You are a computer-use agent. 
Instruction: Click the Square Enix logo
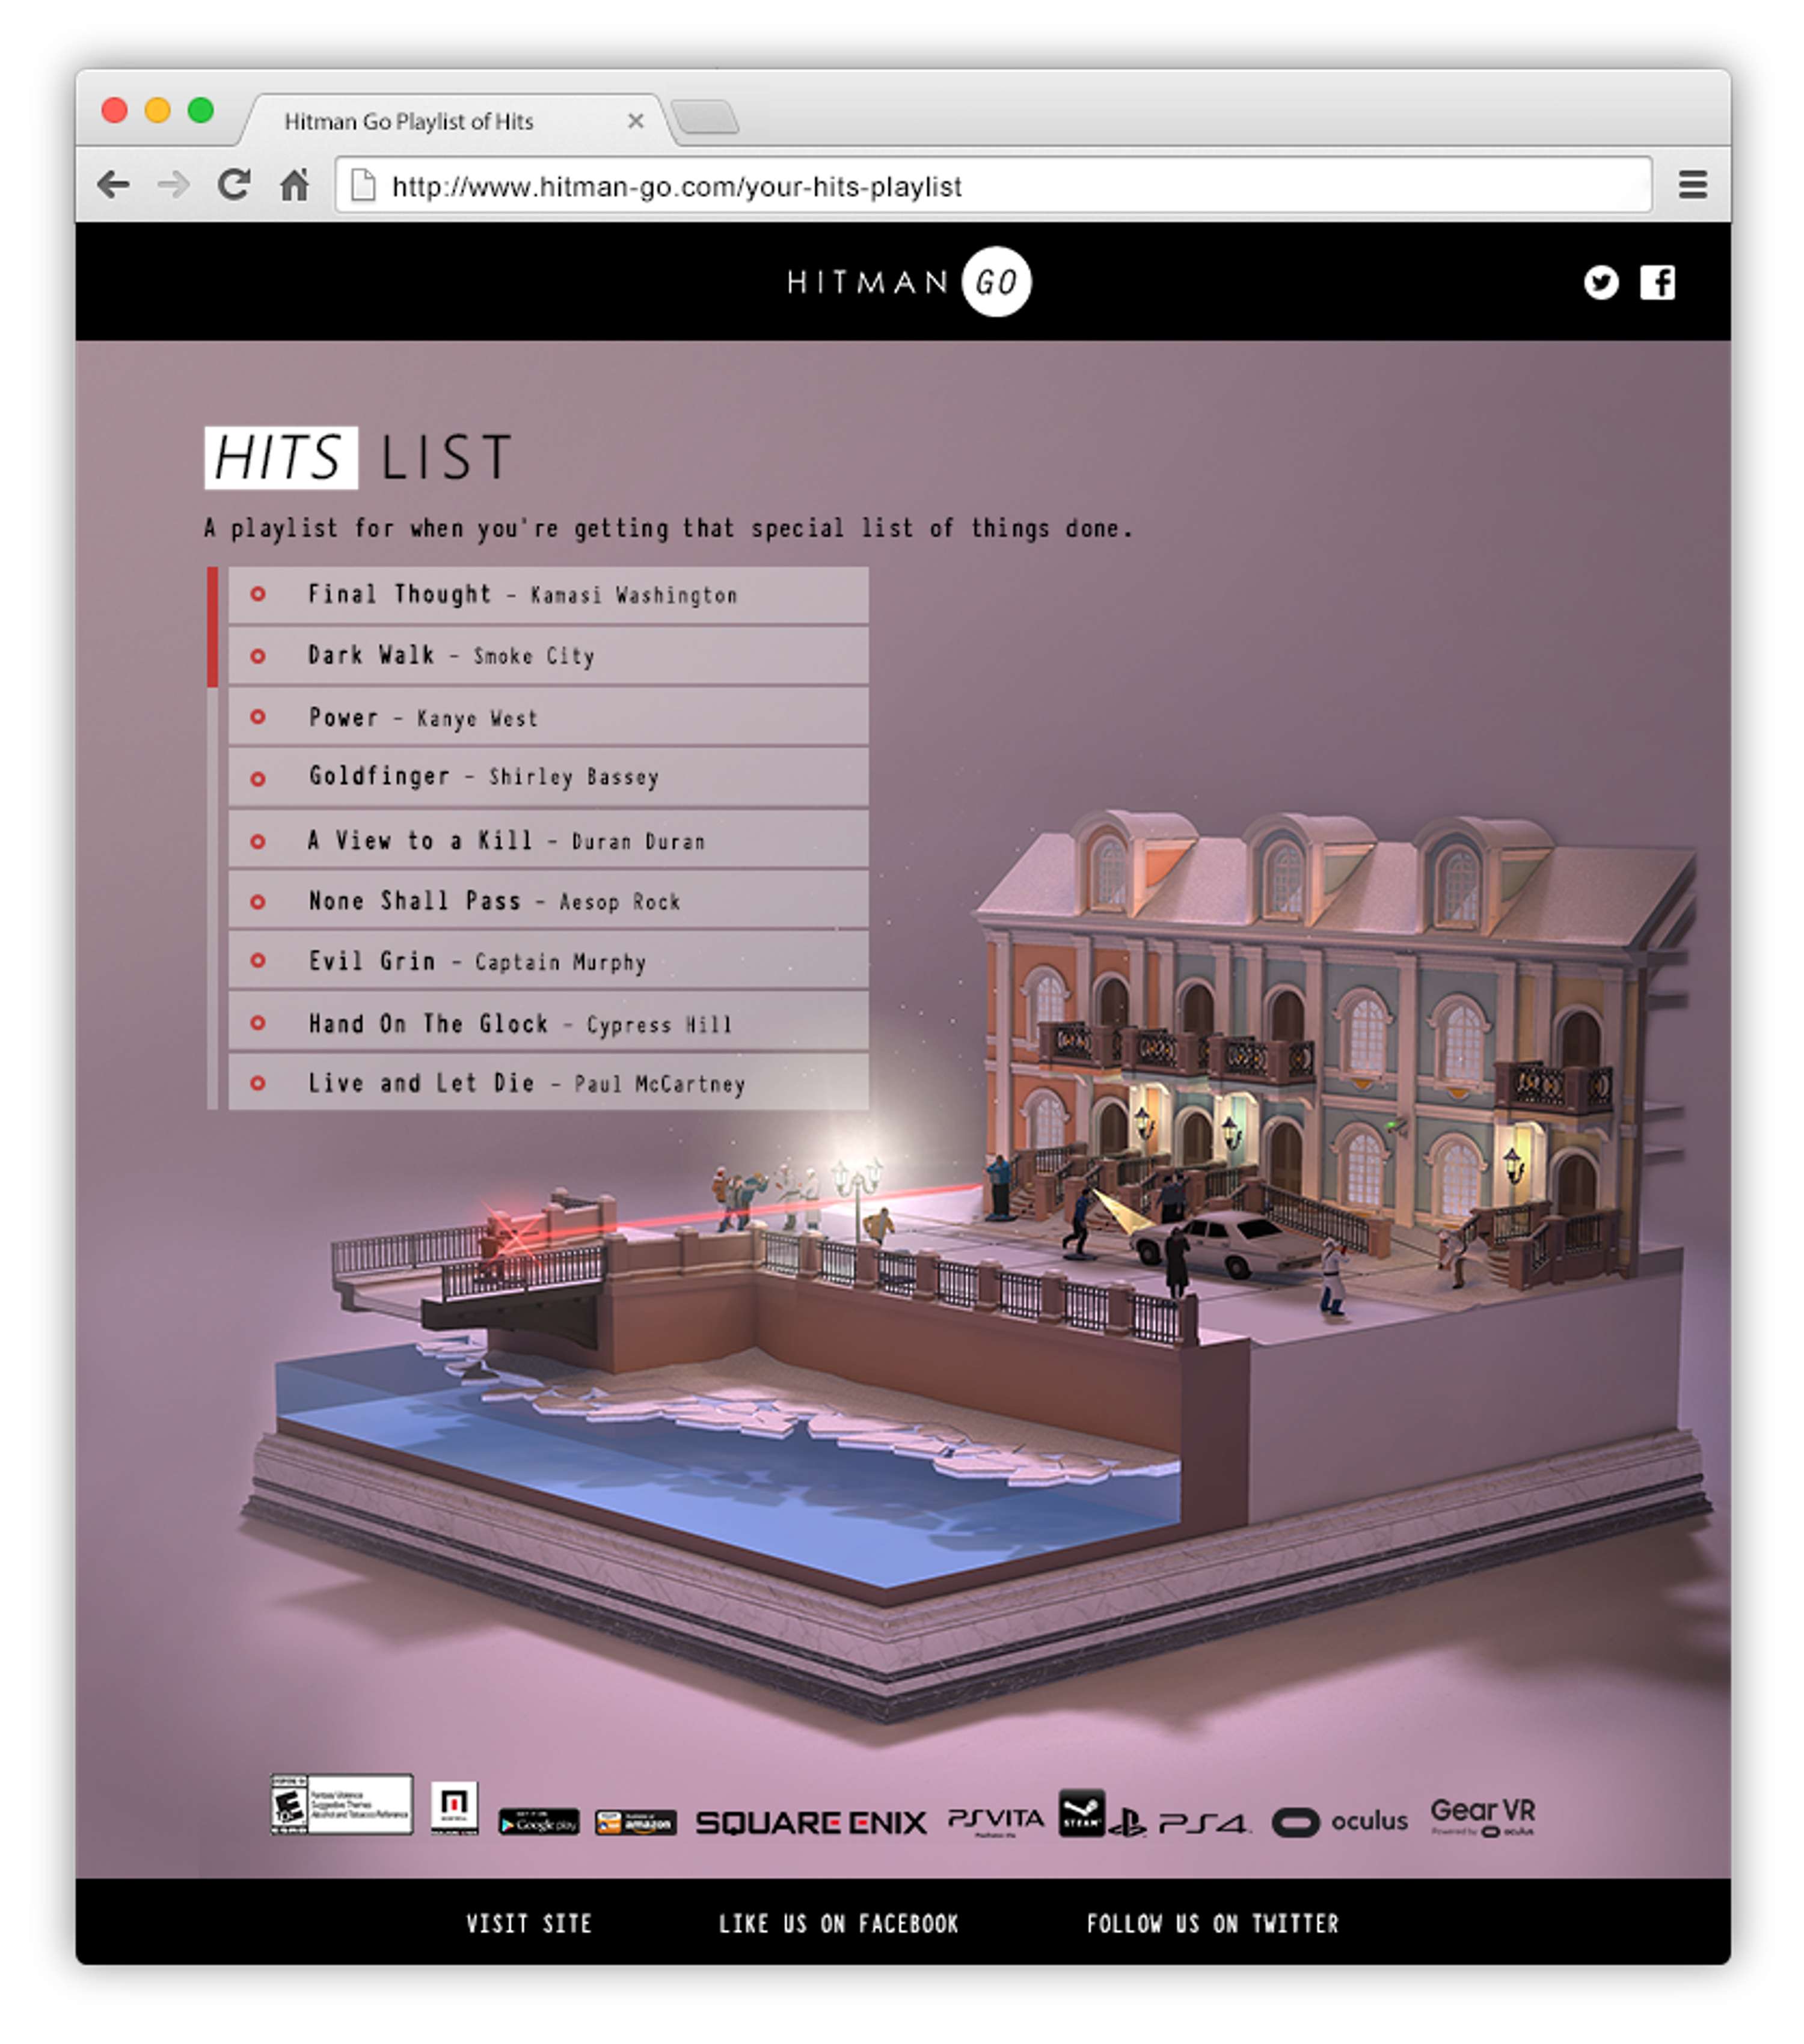click(811, 1823)
